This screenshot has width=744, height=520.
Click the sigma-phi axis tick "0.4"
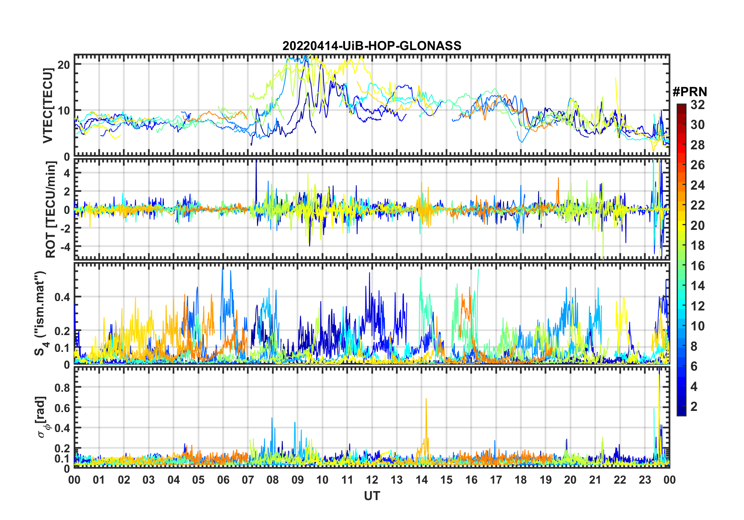pos(62,428)
